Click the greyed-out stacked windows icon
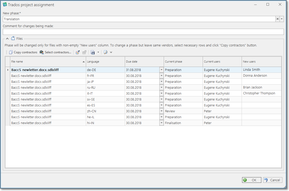Screen dimensions: 289x191 84,52
